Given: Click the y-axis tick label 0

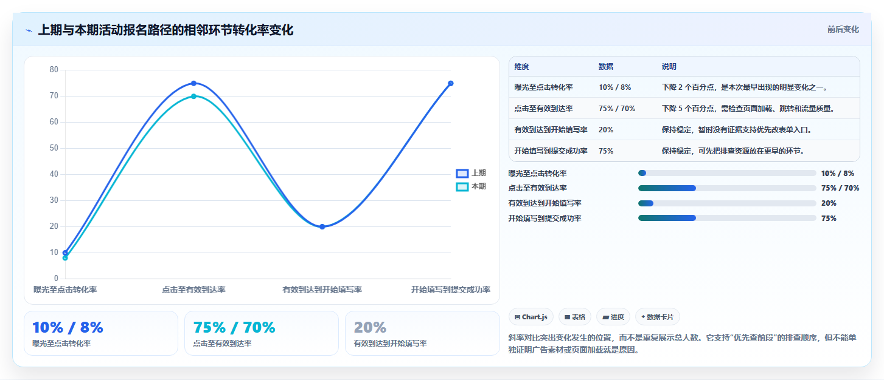Looking at the screenshot, I should [56, 279].
